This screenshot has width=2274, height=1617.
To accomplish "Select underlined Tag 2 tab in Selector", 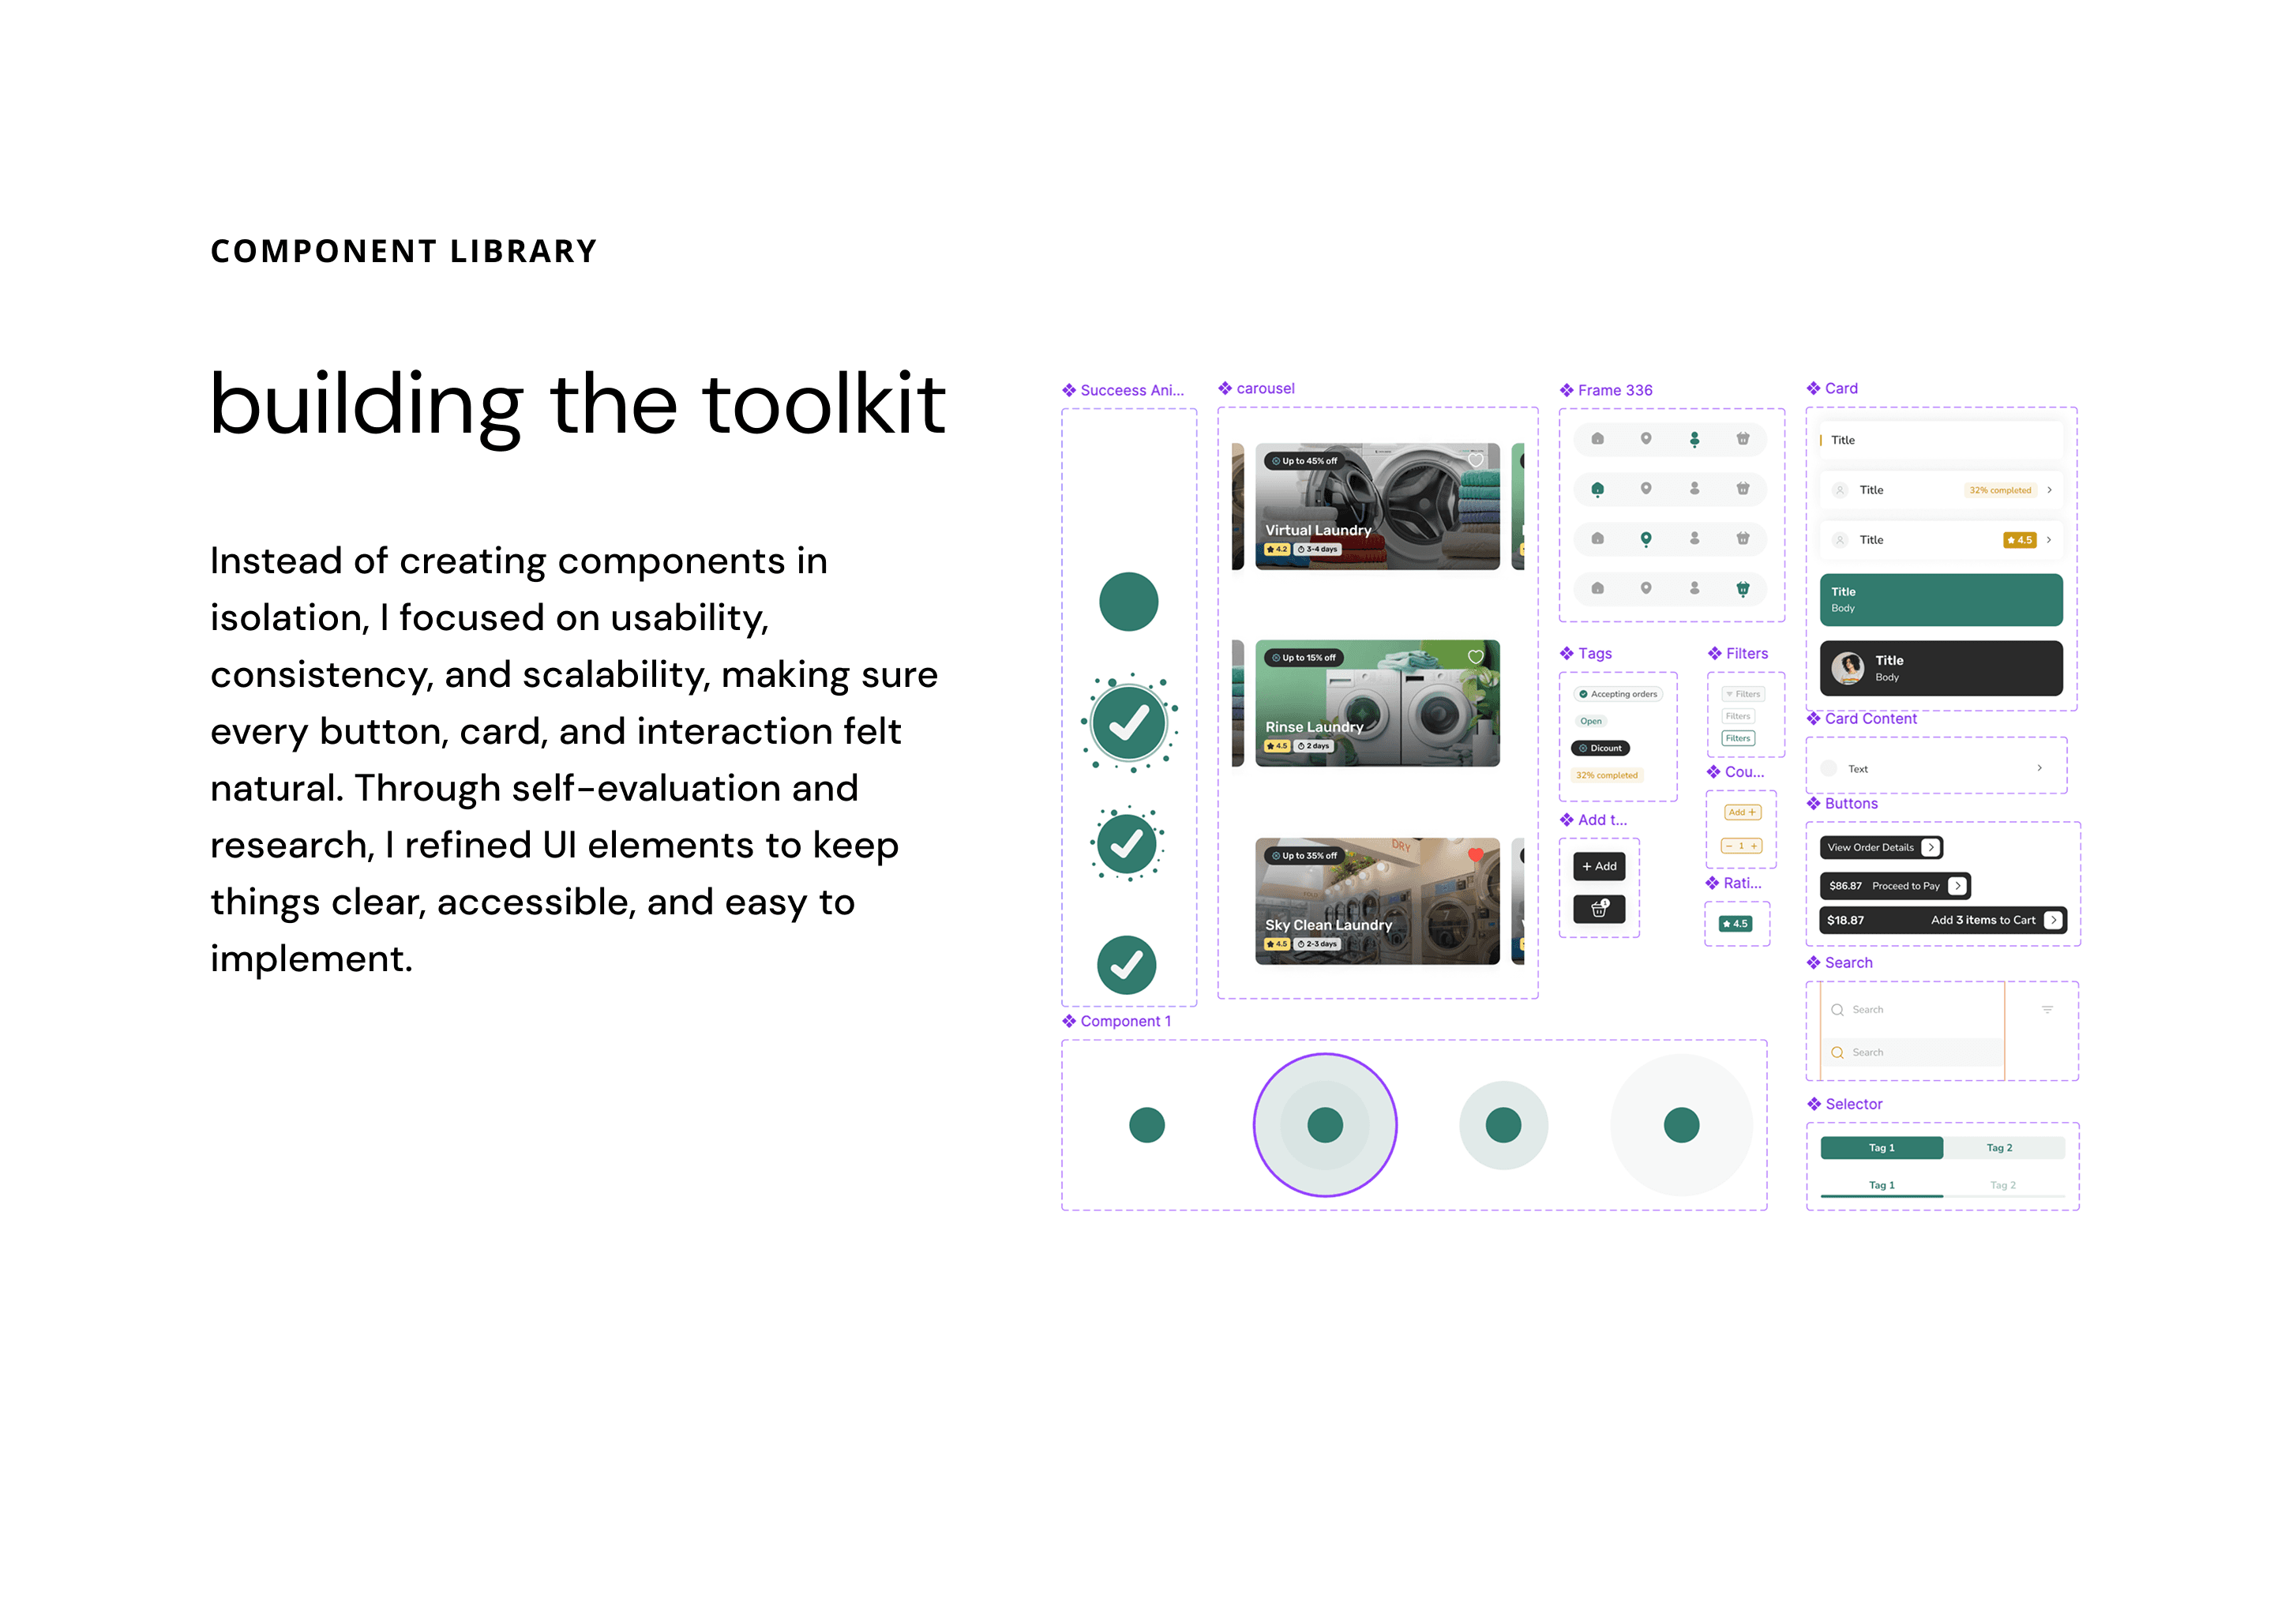I will (x=2002, y=1185).
